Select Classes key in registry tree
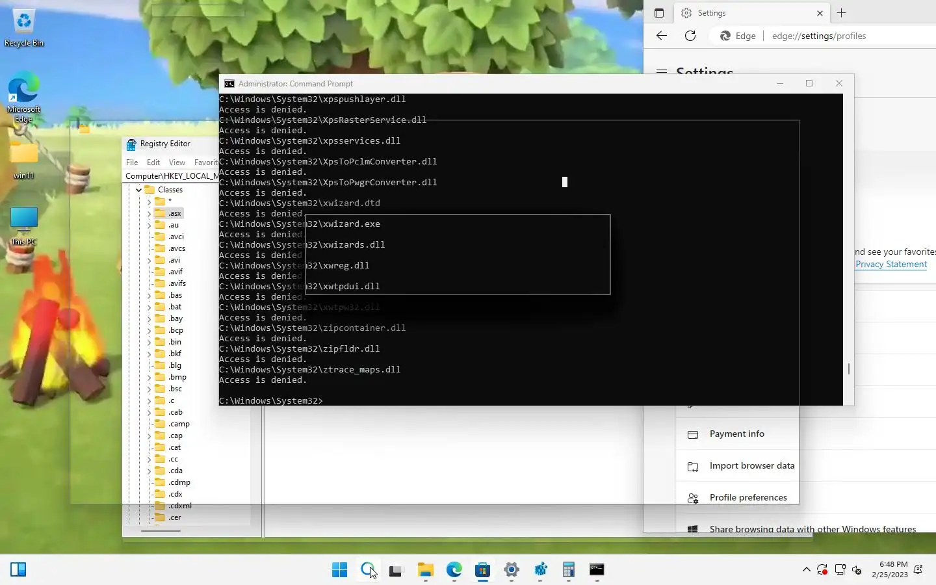This screenshot has width=936, height=585. pyautogui.click(x=170, y=190)
